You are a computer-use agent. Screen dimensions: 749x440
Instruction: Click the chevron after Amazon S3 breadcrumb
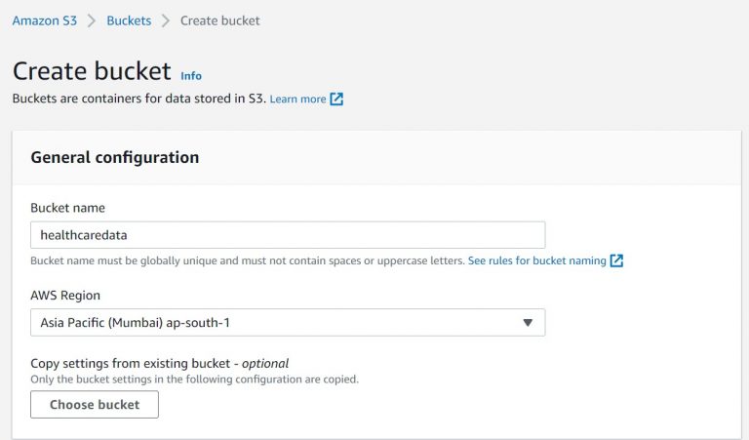pyautogui.click(x=92, y=20)
